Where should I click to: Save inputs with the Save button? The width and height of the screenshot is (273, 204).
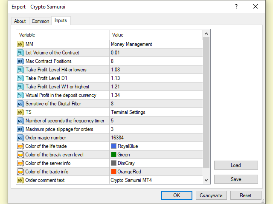[x=236, y=179]
